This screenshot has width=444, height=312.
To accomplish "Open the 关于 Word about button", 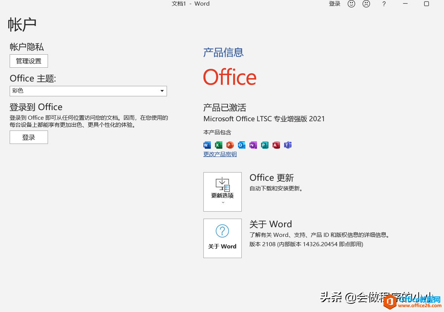I will (223, 238).
